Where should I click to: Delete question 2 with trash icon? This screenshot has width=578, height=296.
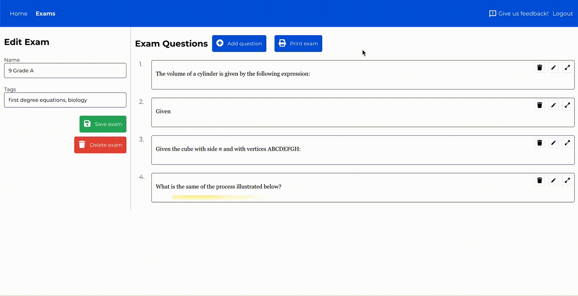click(540, 105)
